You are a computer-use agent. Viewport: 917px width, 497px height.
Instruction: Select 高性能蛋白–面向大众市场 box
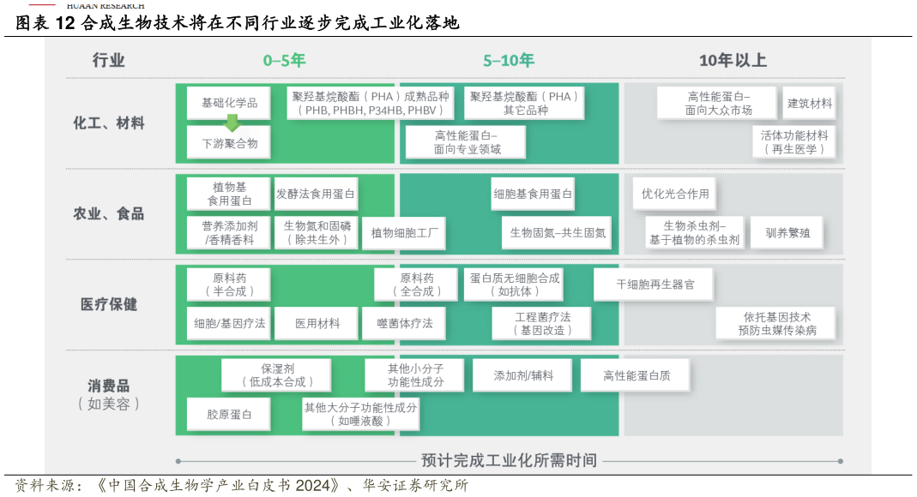(x=717, y=104)
